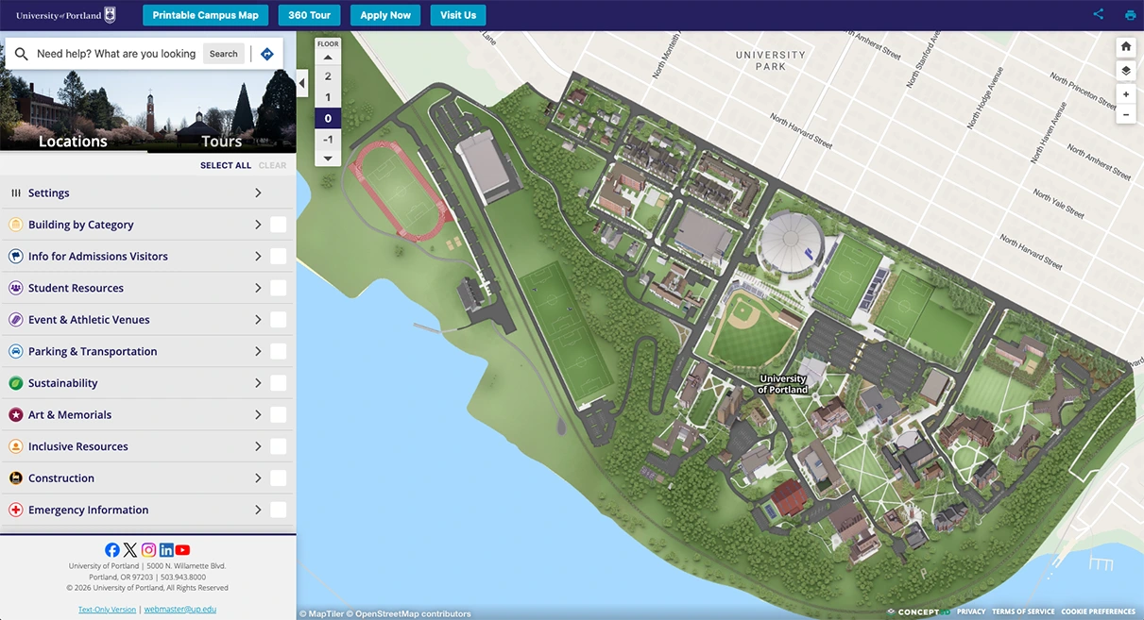The height and width of the screenshot is (620, 1144).
Task: Click the Art & Memorials star icon
Action: click(15, 415)
